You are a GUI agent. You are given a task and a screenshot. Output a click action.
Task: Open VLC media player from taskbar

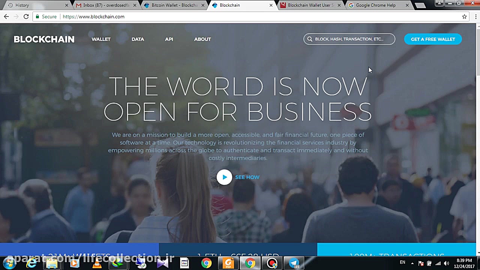97,264
